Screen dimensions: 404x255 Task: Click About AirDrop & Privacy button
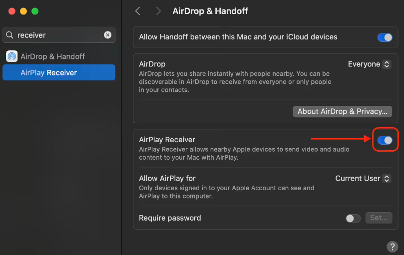click(x=343, y=111)
